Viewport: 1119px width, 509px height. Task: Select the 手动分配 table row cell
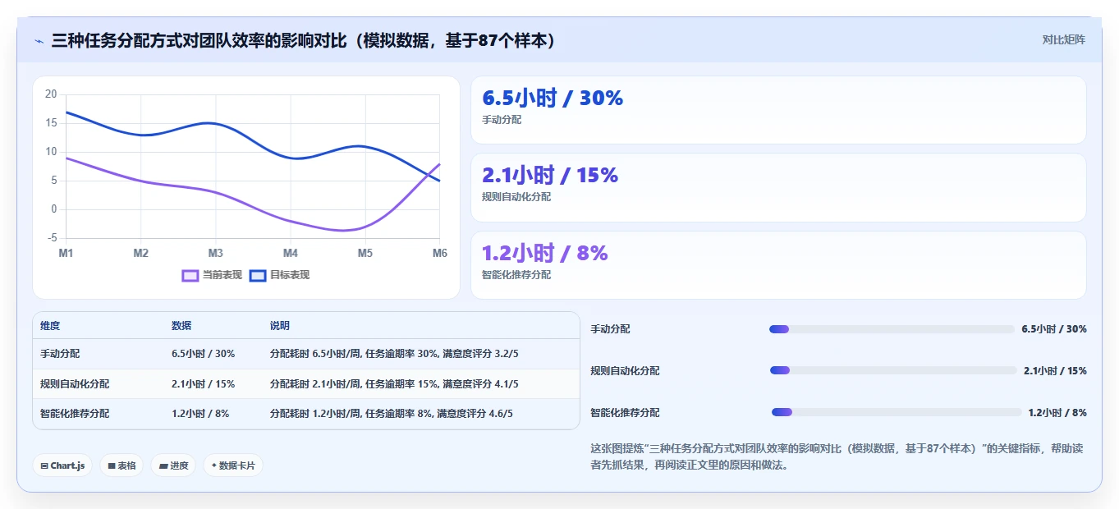[x=60, y=354]
